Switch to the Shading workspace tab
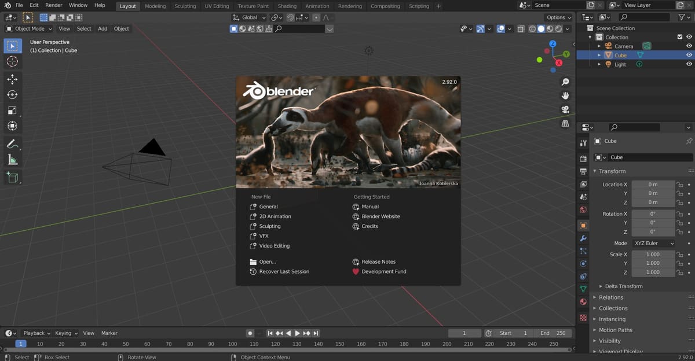Screen dimensions: 695x361 (x=287, y=6)
